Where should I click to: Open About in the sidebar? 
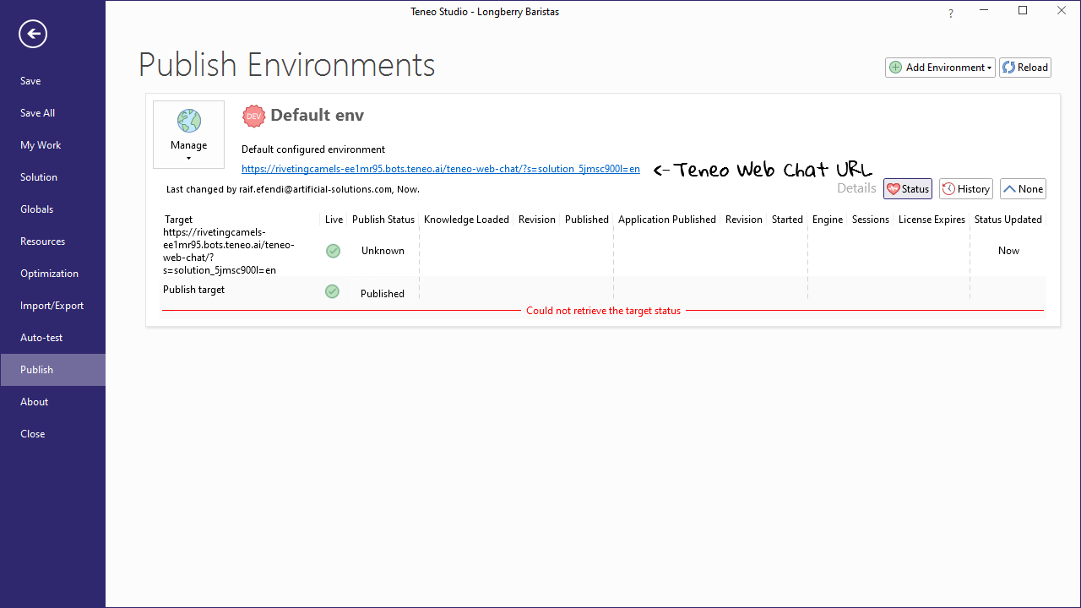pyautogui.click(x=52, y=402)
